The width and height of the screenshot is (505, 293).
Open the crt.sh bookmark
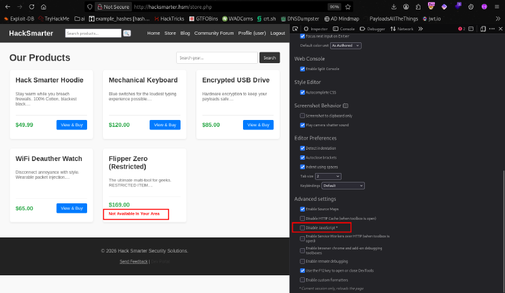[x=266, y=19]
